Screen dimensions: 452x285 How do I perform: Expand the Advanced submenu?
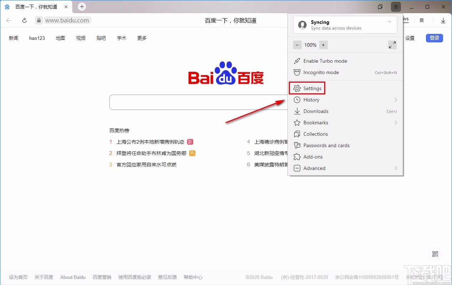[314, 168]
